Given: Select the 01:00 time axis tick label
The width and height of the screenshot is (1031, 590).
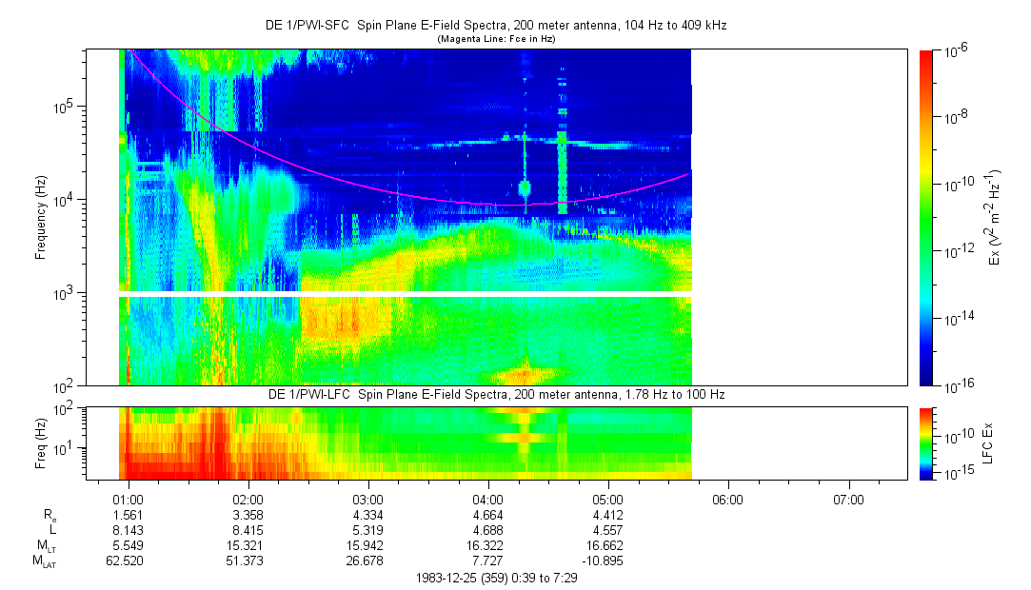Looking at the screenshot, I should point(128,499).
